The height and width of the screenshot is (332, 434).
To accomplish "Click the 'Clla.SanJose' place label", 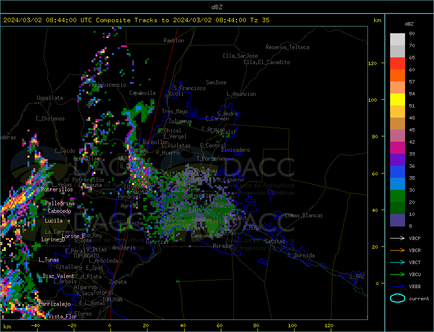I will click(x=240, y=56).
